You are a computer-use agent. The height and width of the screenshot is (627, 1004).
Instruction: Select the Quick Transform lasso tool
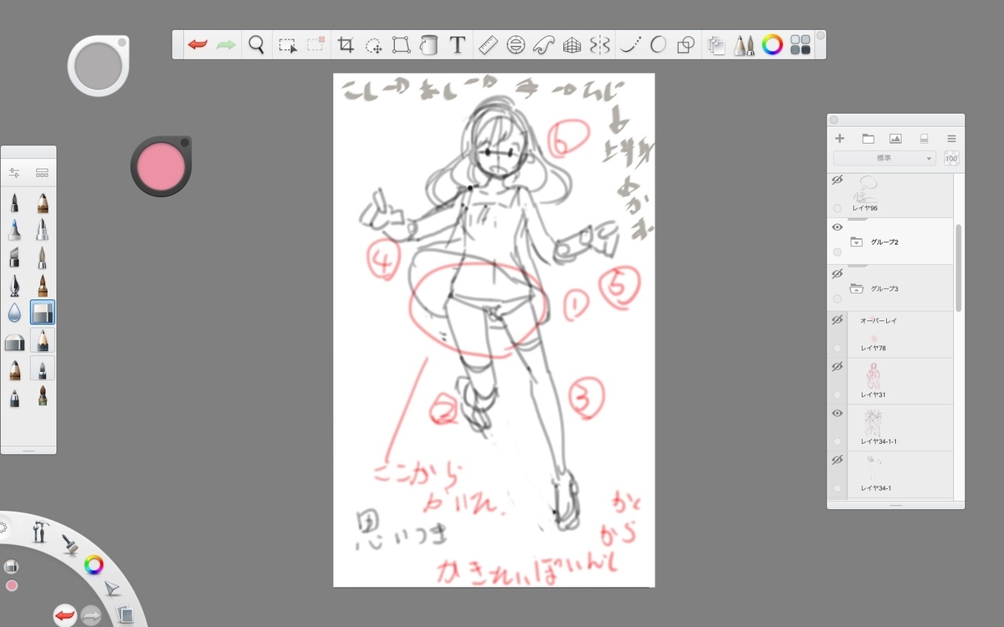point(374,45)
